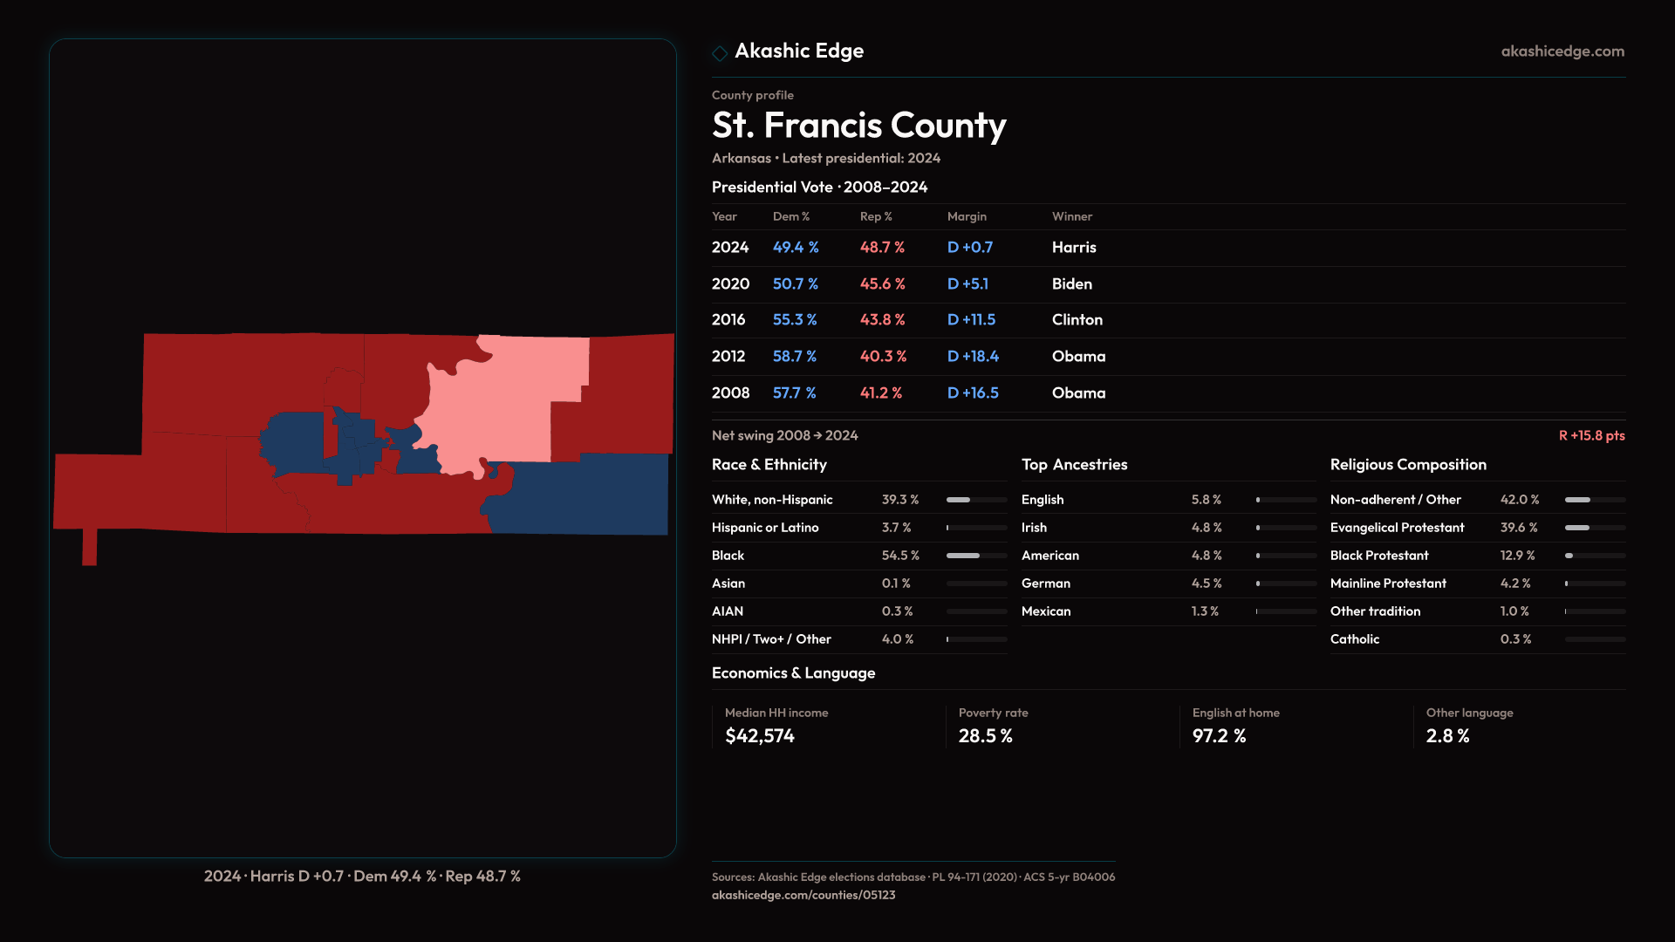Screen dimensions: 1675x942
Task: Click the Median HH income value
Action: click(x=760, y=736)
